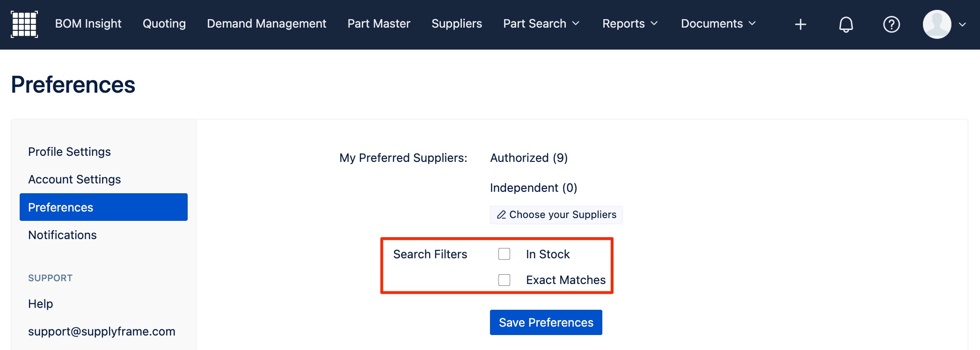Image resolution: width=980 pixels, height=350 pixels.
Task: Expand the user account chevron
Action: click(x=962, y=25)
